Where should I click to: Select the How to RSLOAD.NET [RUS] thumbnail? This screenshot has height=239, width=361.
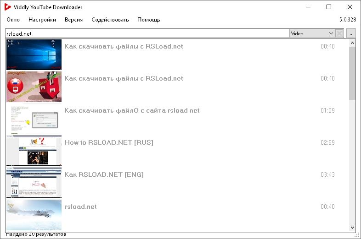(34, 151)
